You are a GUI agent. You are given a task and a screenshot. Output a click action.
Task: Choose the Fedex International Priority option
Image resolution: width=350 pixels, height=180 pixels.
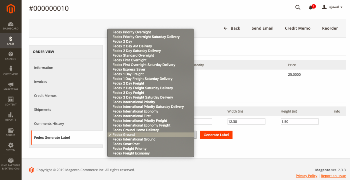click(x=151, y=102)
